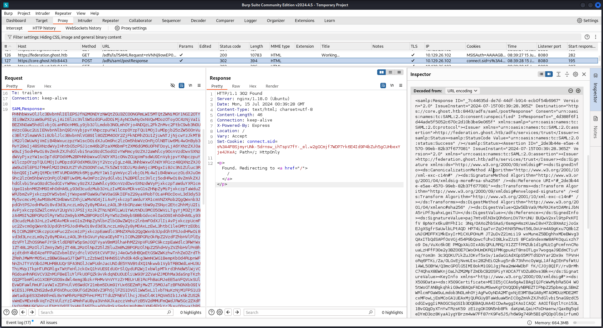Viewport: 603px width, 328px height.
Task: Toggle hide non-printable characters in Request
Action: 173,85
